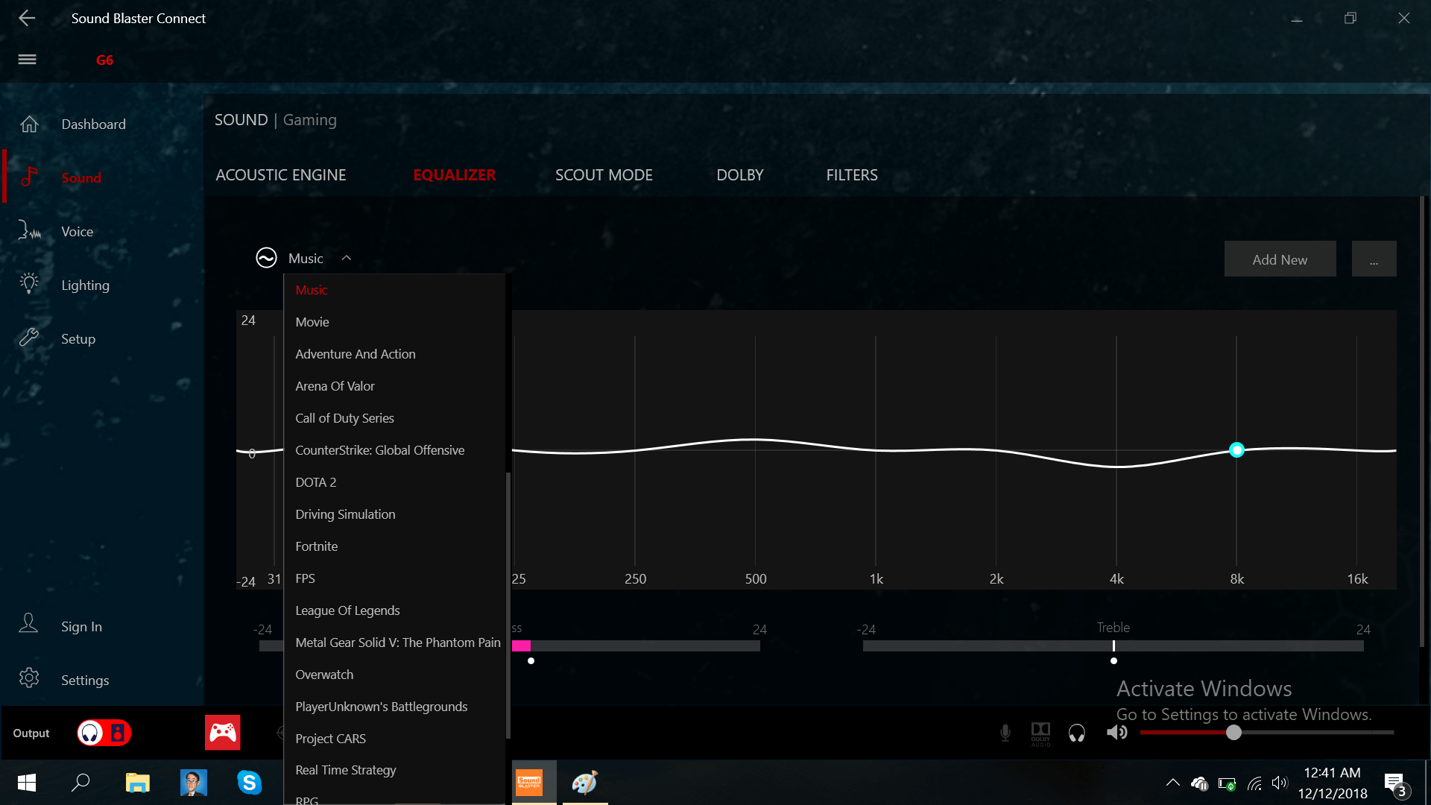
Task: Switch to the Acoustic Engine tab
Action: click(x=281, y=175)
